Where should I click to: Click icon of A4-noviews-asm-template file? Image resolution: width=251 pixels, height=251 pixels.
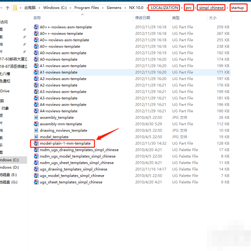[x=36, y=104]
